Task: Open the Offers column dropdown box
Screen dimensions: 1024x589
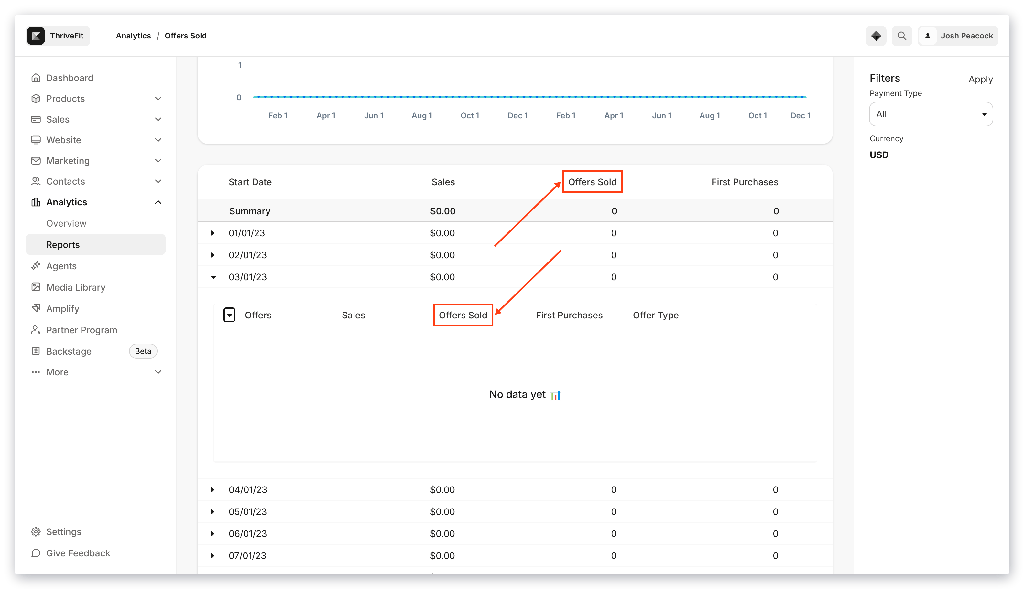Action: (229, 315)
